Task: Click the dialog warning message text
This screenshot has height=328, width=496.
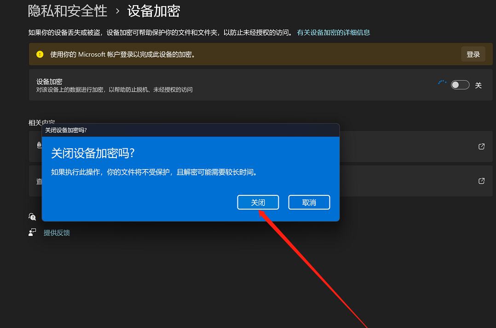Action: point(155,172)
